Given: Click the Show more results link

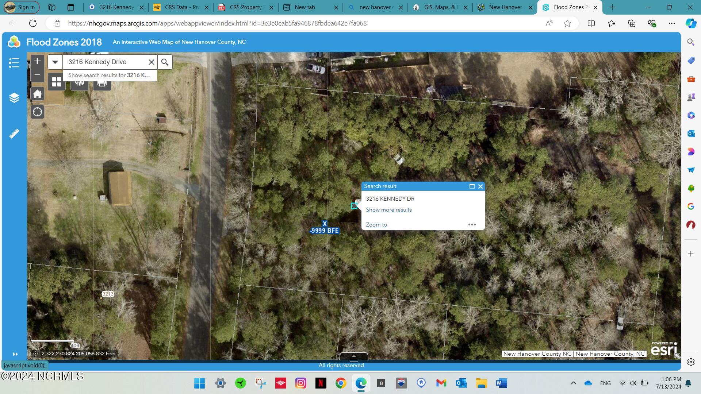Looking at the screenshot, I should (x=389, y=210).
